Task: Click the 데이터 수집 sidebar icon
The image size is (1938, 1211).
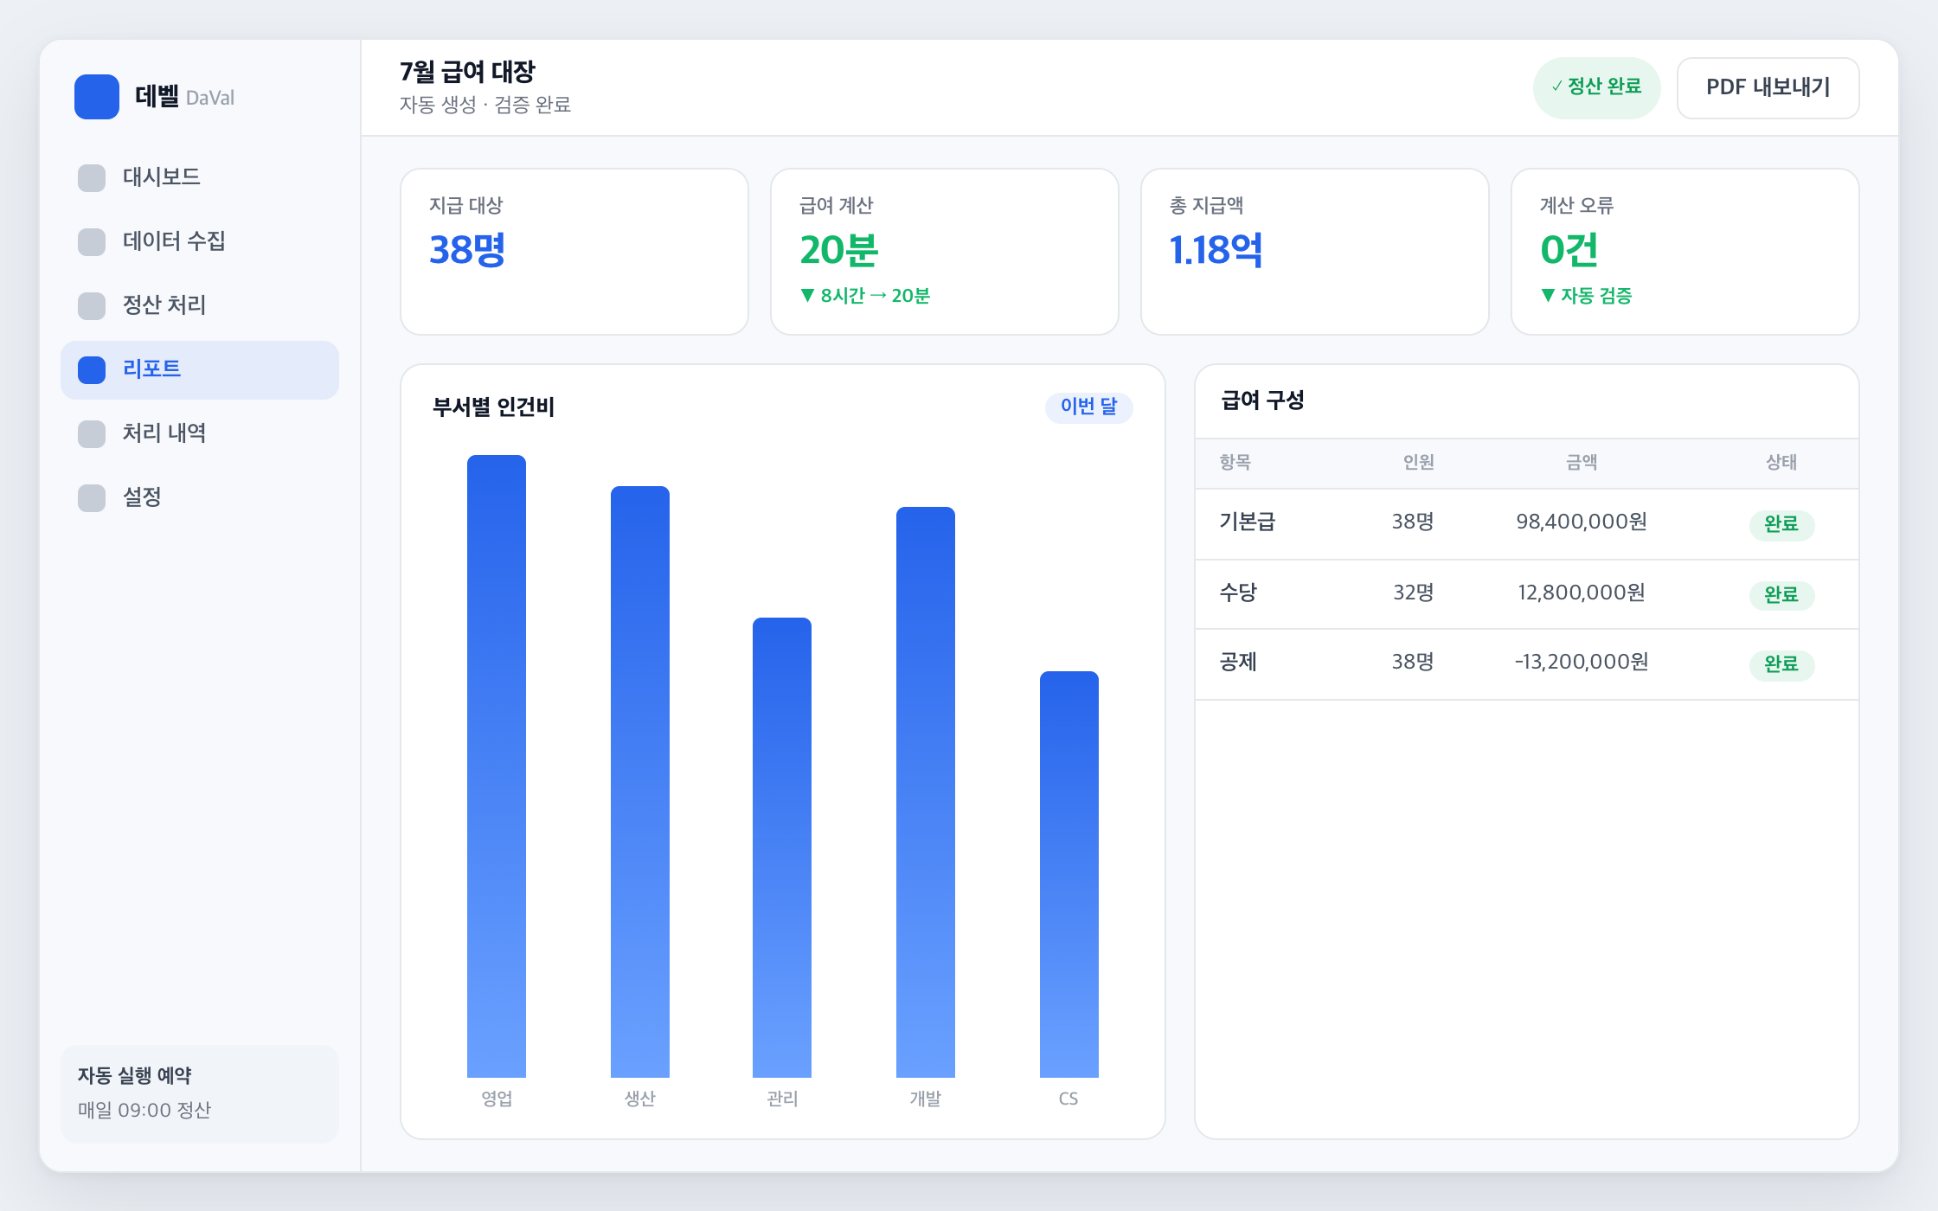Action: tap(92, 241)
